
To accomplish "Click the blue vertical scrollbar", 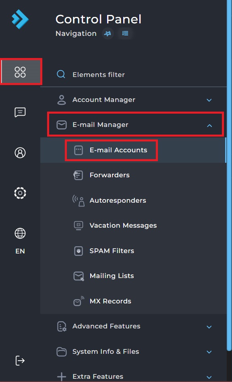I will click(229, 175).
